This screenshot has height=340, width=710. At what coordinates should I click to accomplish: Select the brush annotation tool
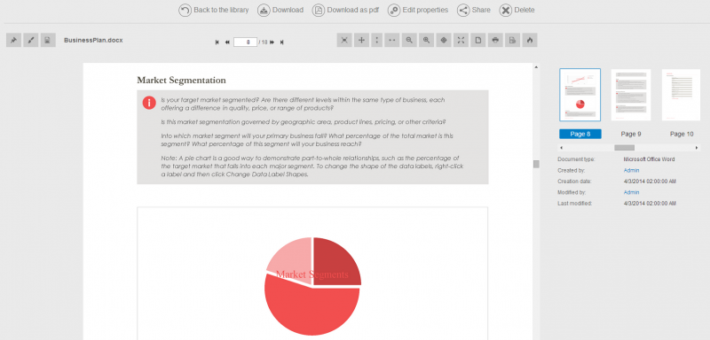pos(31,40)
